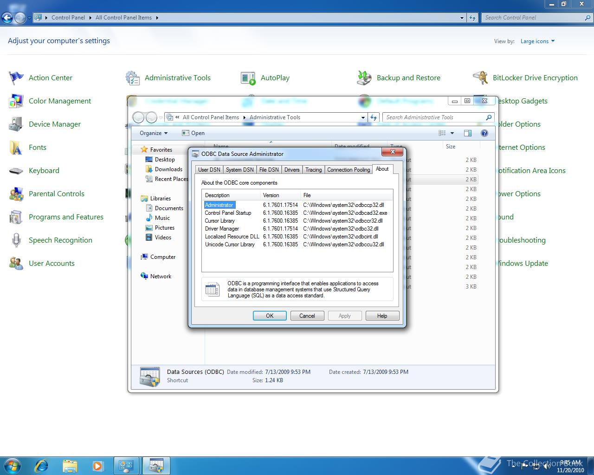Screen dimensions: 594x475
Task: Refresh the Administrative Tools address bar
Action: point(374,117)
